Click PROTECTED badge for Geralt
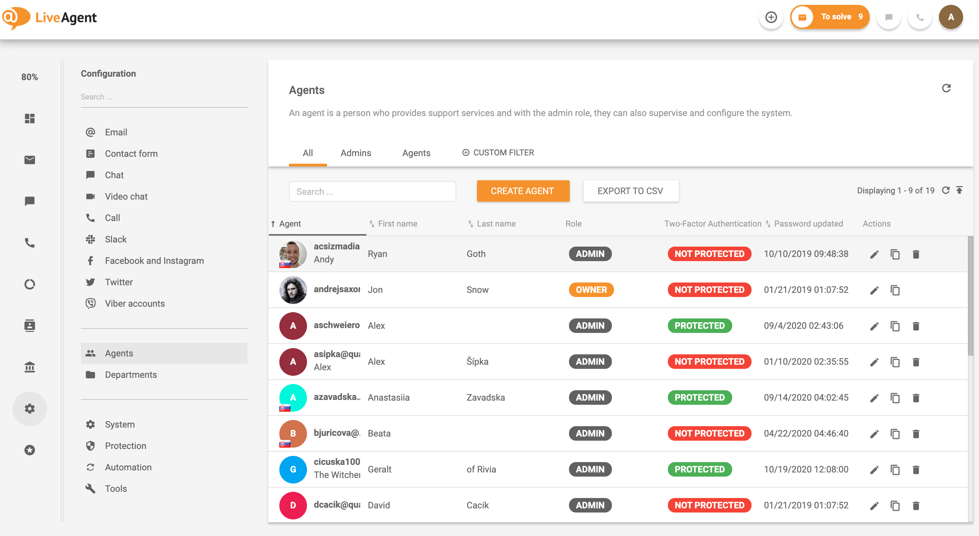Viewport: 979px width, 536px height. click(x=699, y=469)
